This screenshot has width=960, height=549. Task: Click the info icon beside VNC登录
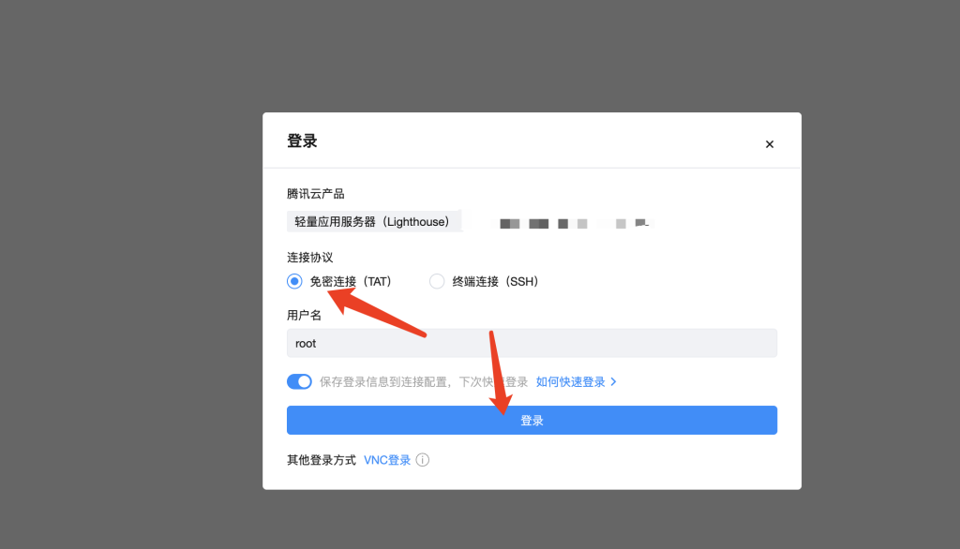click(423, 460)
